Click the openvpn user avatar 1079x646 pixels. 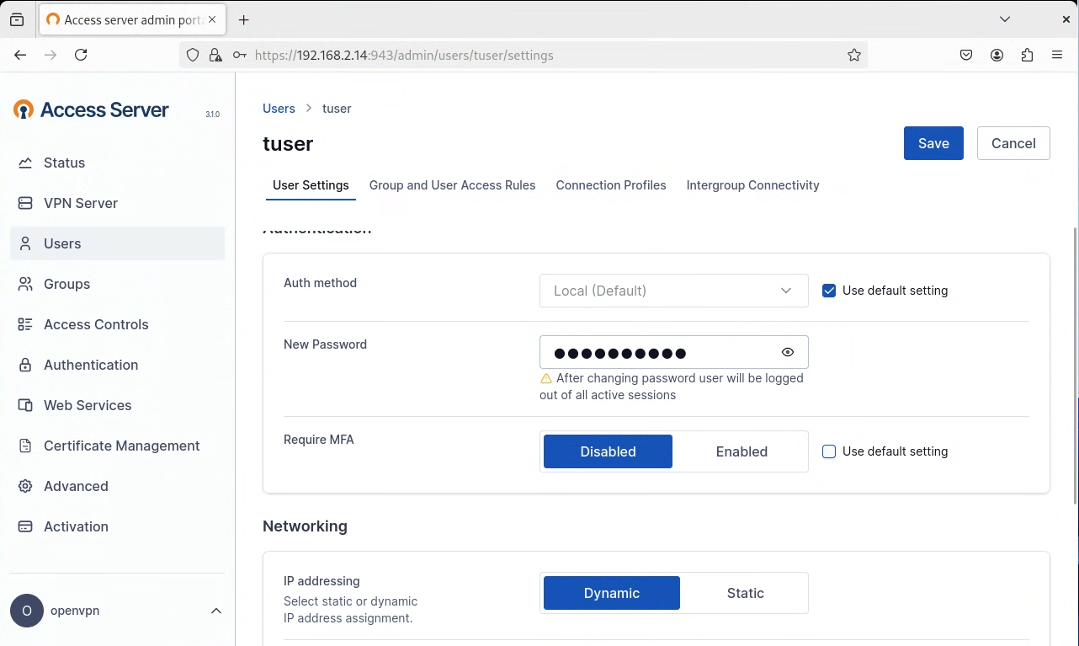[x=27, y=611]
